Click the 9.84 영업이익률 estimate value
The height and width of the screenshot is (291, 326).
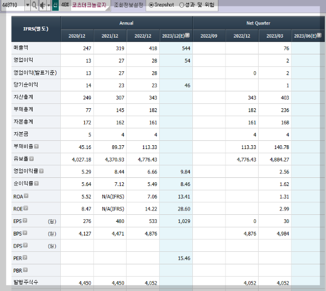185,172
